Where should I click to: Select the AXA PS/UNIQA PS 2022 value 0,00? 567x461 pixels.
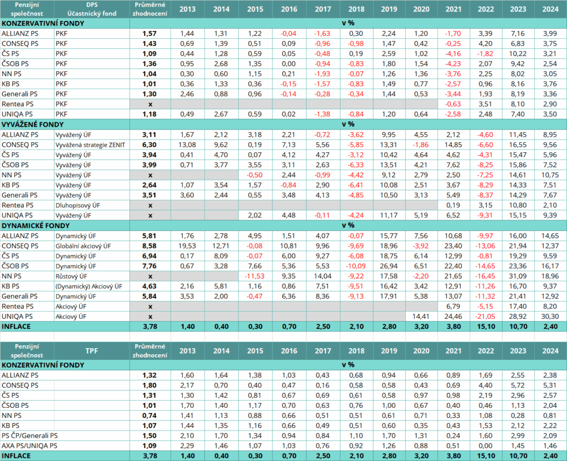[485, 446]
